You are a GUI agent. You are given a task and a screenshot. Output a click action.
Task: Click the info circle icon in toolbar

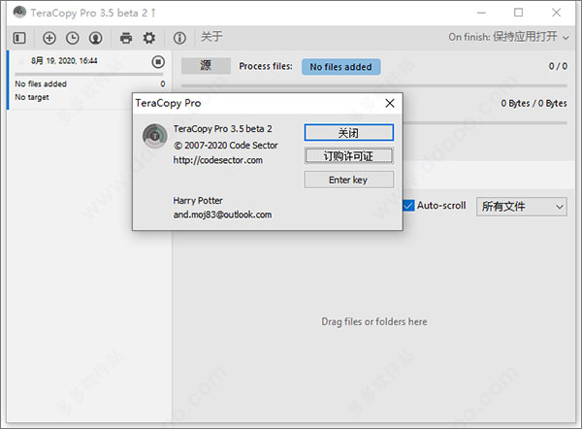(x=179, y=38)
